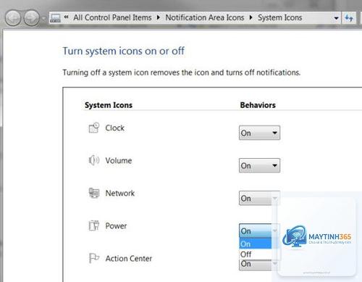Click the Volume label text
Image resolution: width=362 pixels, height=282 pixels.
point(119,160)
